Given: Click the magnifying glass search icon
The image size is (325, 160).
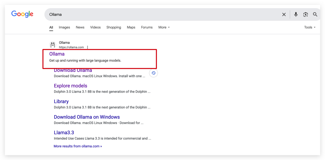Looking at the screenshot, I should (315, 14).
